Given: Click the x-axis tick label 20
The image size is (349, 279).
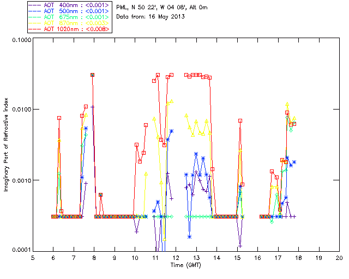Looking at the screenshot, I should (339, 258).
